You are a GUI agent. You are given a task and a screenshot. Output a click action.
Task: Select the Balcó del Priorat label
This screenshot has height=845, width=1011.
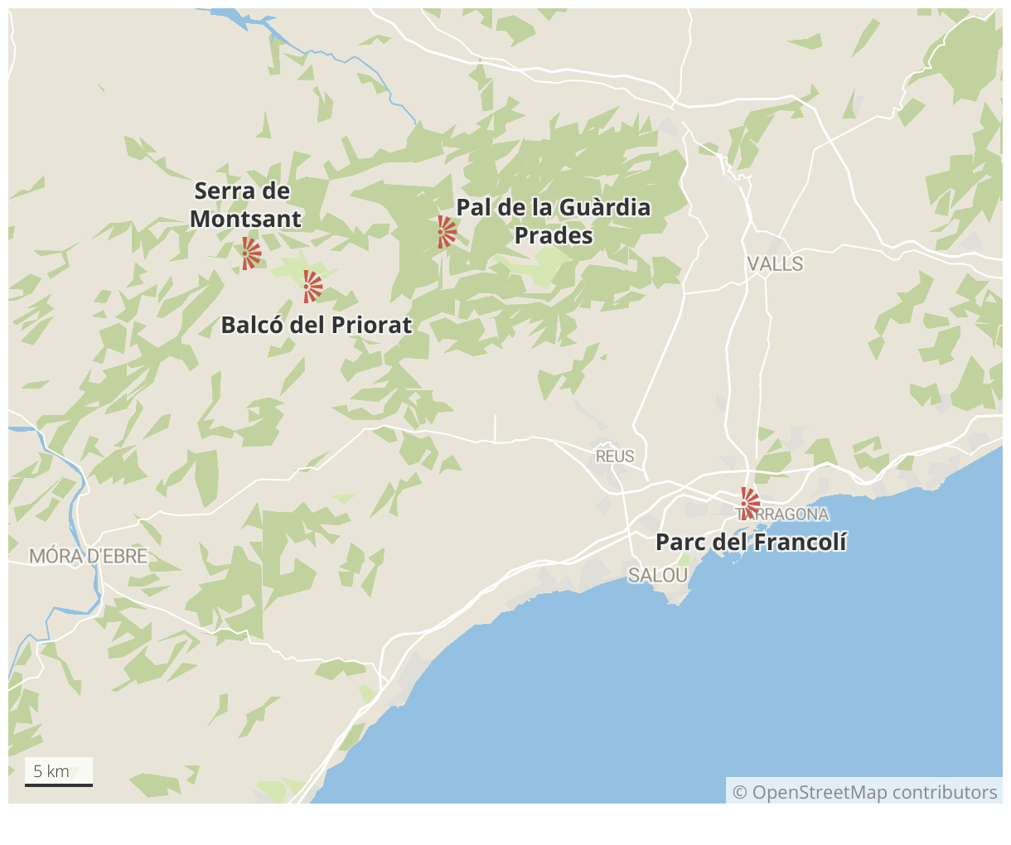(x=316, y=325)
